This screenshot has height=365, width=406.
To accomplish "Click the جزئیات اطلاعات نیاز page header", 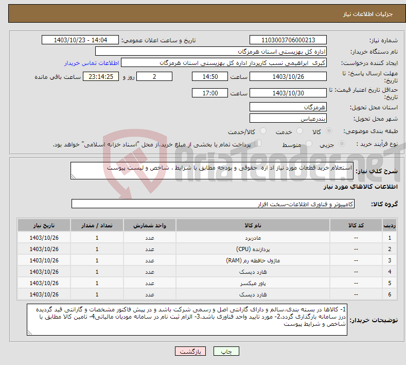I will click(368, 14).
